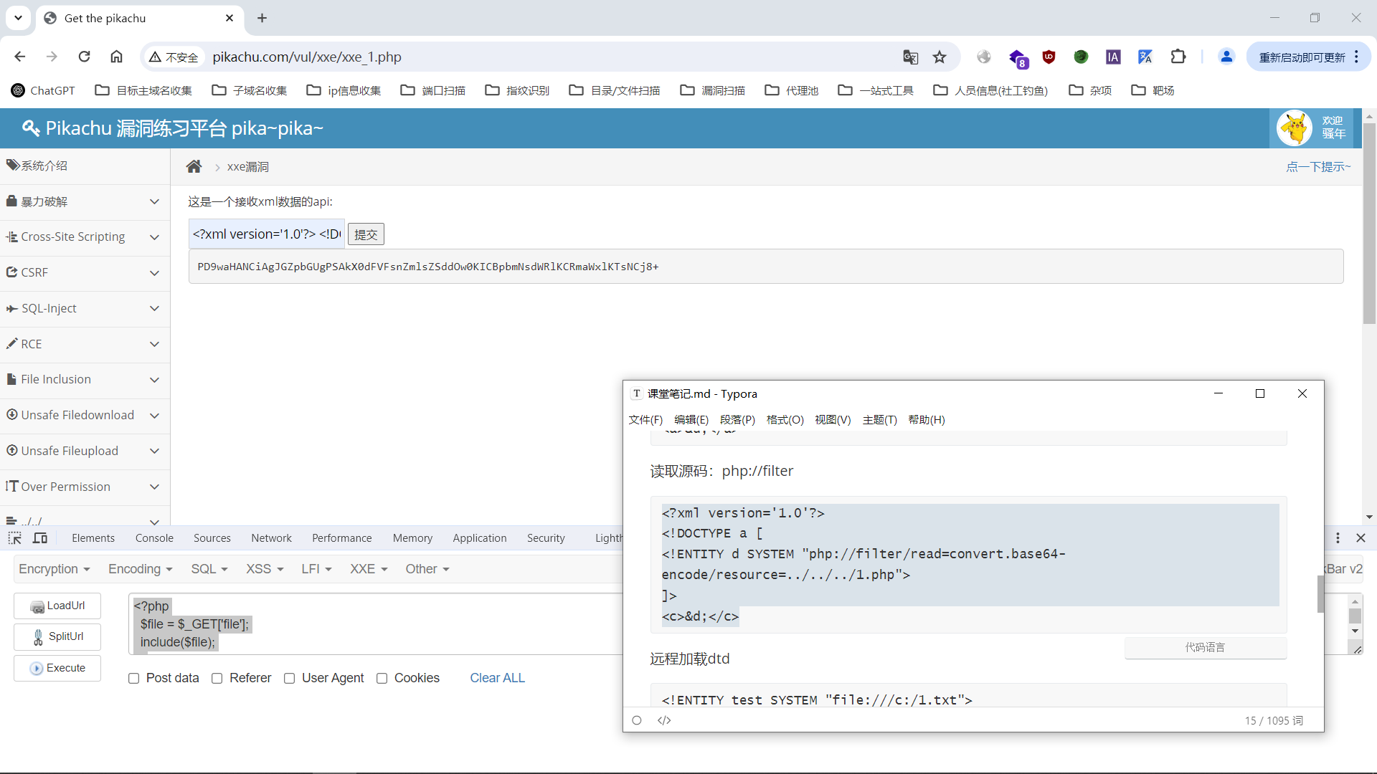The width and height of the screenshot is (1377, 774).
Task: Click the browser reload page icon
Action: click(x=85, y=57)
